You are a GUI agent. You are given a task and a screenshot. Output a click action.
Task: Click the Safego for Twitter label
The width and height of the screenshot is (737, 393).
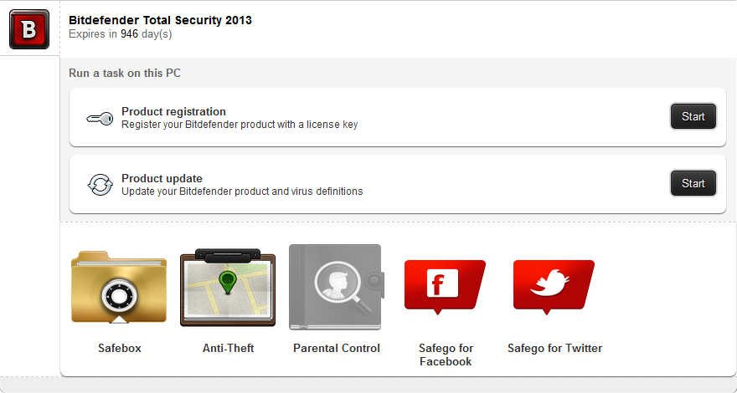(554, 349)
